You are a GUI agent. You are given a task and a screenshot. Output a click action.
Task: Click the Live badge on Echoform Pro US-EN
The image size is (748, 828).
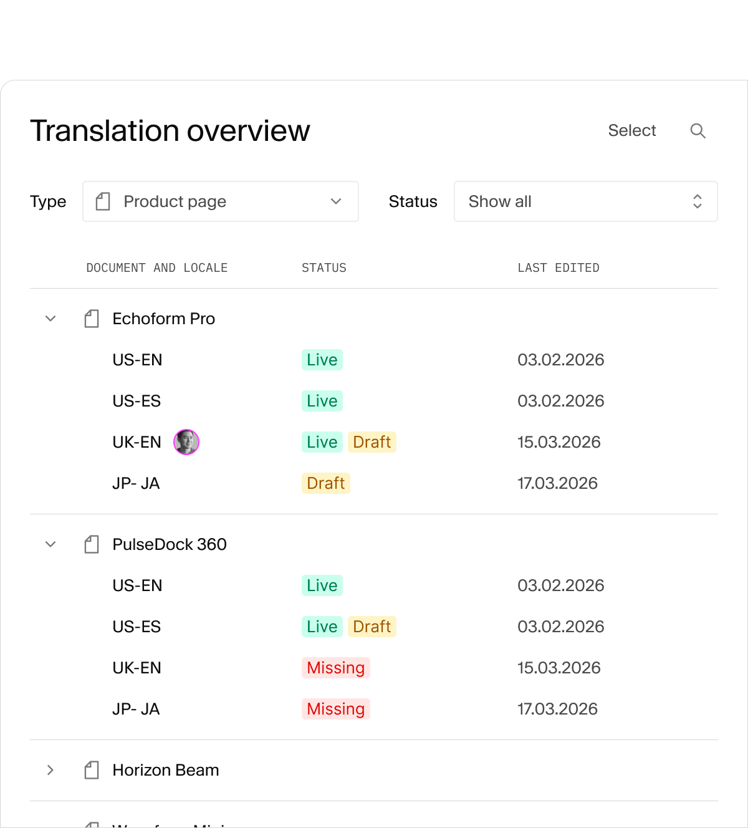click(322, 359)
